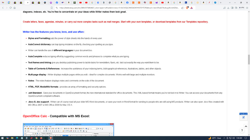The width and height of the screenshot is (250, 140).
Task: Click the page vertical scrollbar thumb
Action: 249,59
